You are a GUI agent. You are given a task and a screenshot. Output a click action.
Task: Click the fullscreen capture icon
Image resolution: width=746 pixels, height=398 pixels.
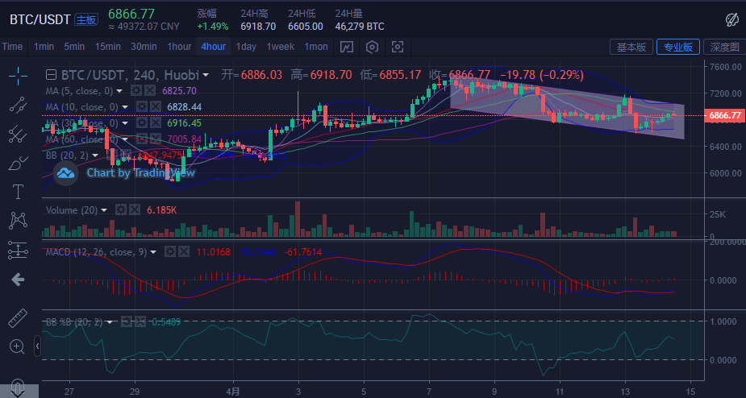click(x=398, y=47)
